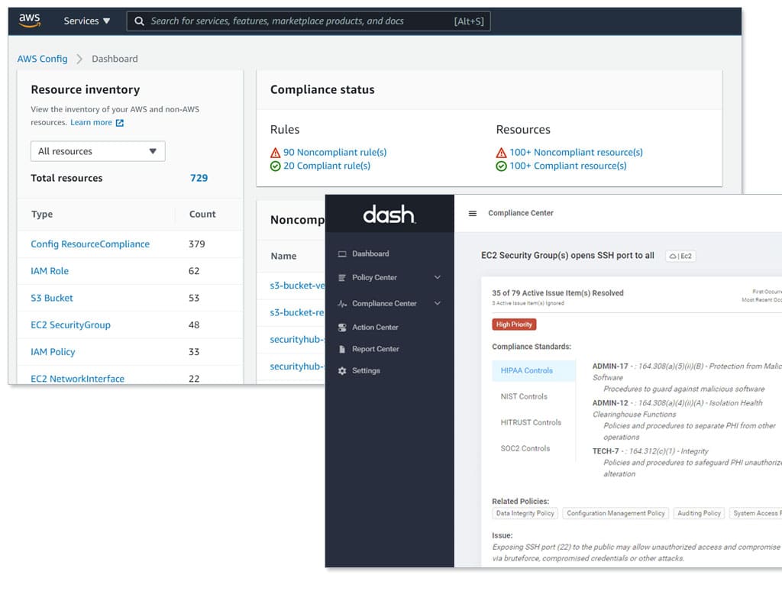Click total resources count 729
This screenshot has height=591, width=782.
pyautogui.click(x=199, y=178)
